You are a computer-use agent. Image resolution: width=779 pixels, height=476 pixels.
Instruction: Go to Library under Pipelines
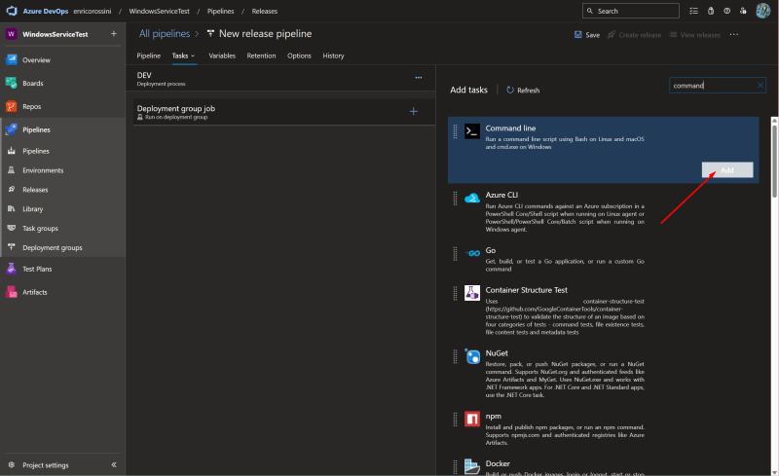(33, 209)
